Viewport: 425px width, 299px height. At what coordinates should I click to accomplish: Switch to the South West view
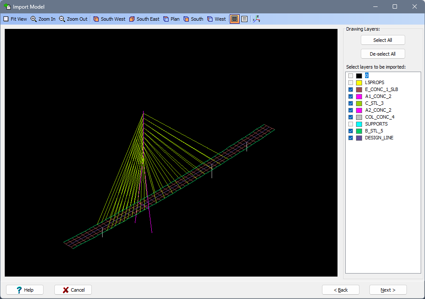(x=109, y=19)
